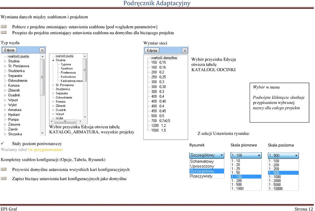Click the 'Strona 12' page footer text
315x211 pixels.
[x=304, y=209]
